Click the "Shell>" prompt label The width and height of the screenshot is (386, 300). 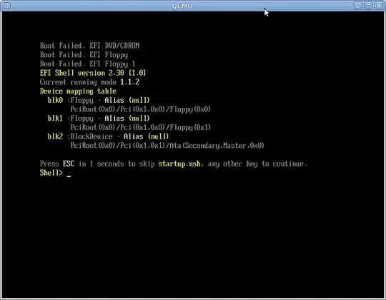51,173
